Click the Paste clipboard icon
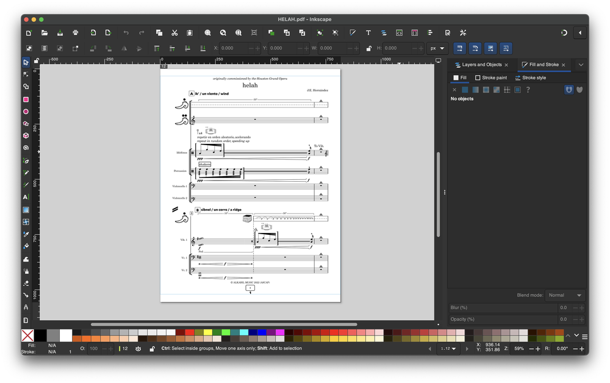Image resolution: width=610 pixels, height=383 pixels. 190,33
